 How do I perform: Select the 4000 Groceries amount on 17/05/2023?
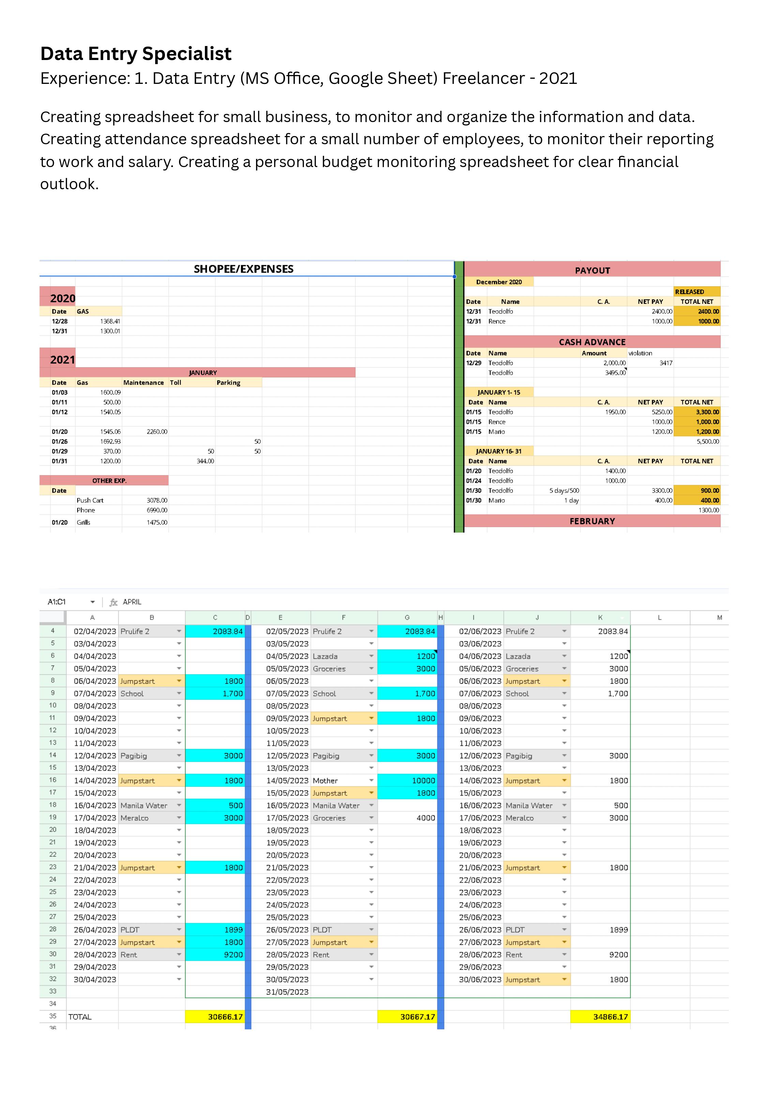click(407, 818)
